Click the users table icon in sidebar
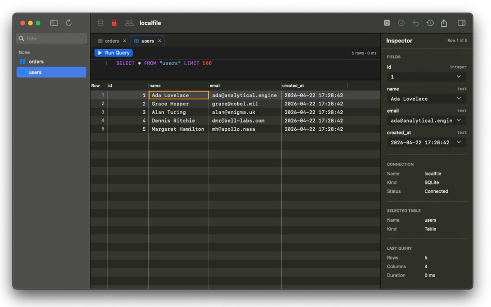The image size is (491, 307). coord(23,72)
